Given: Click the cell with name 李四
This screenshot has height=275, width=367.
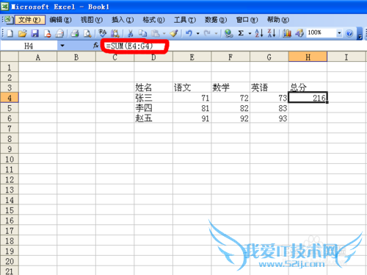Looking at the screenshot, I should (153, 108).
